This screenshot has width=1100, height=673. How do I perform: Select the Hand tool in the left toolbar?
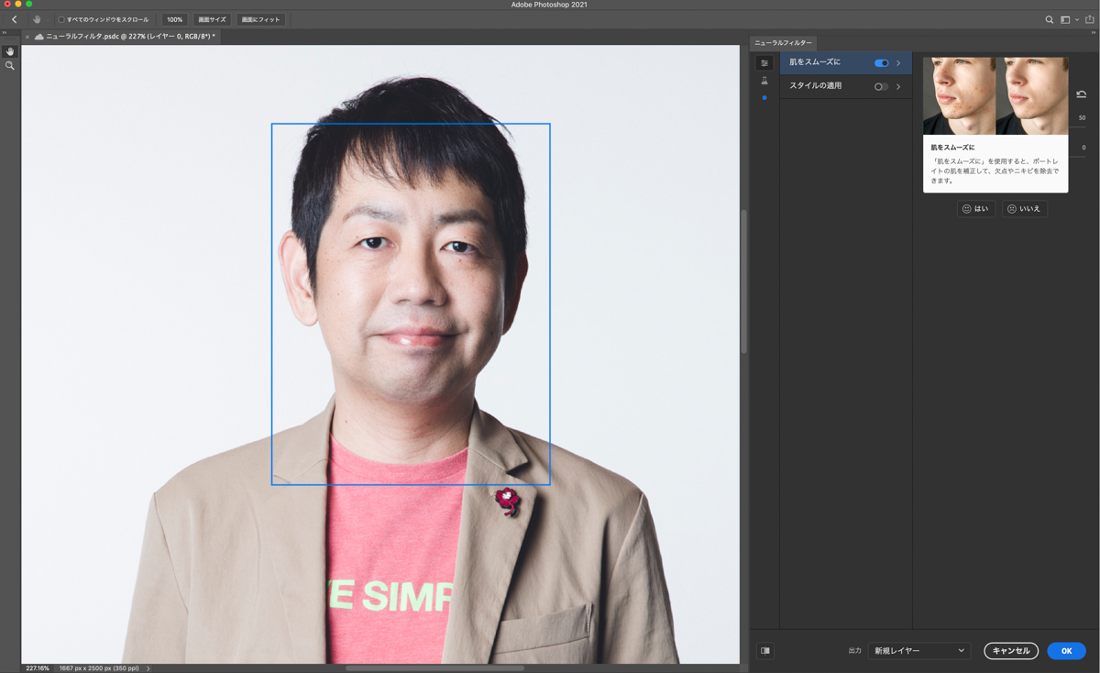pos(10,51)
